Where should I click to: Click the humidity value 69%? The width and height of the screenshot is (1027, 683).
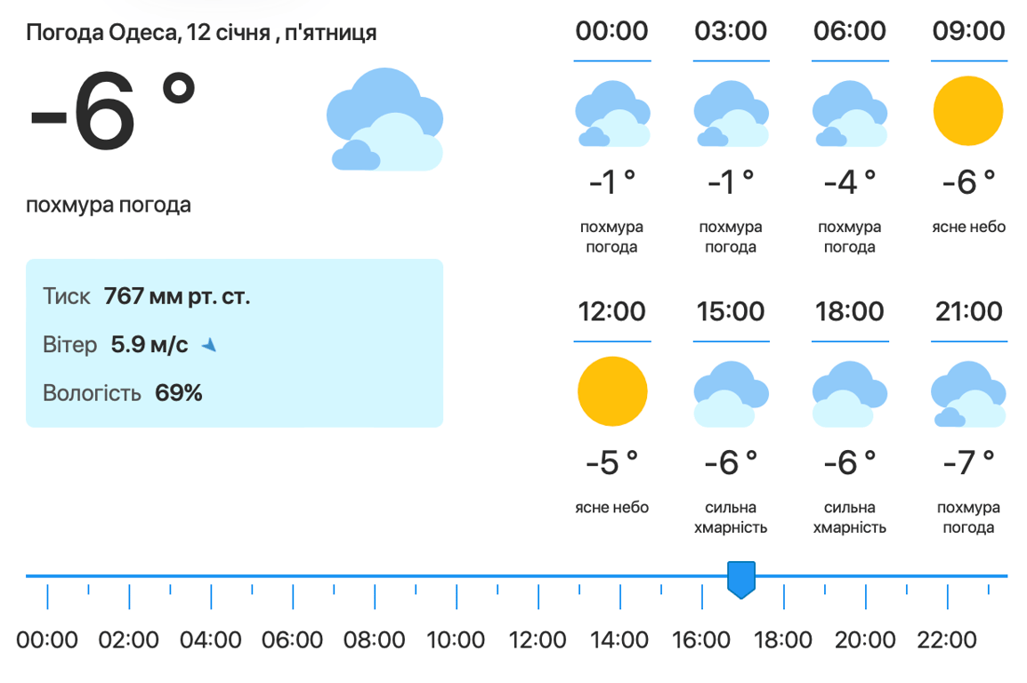(179, 392)
